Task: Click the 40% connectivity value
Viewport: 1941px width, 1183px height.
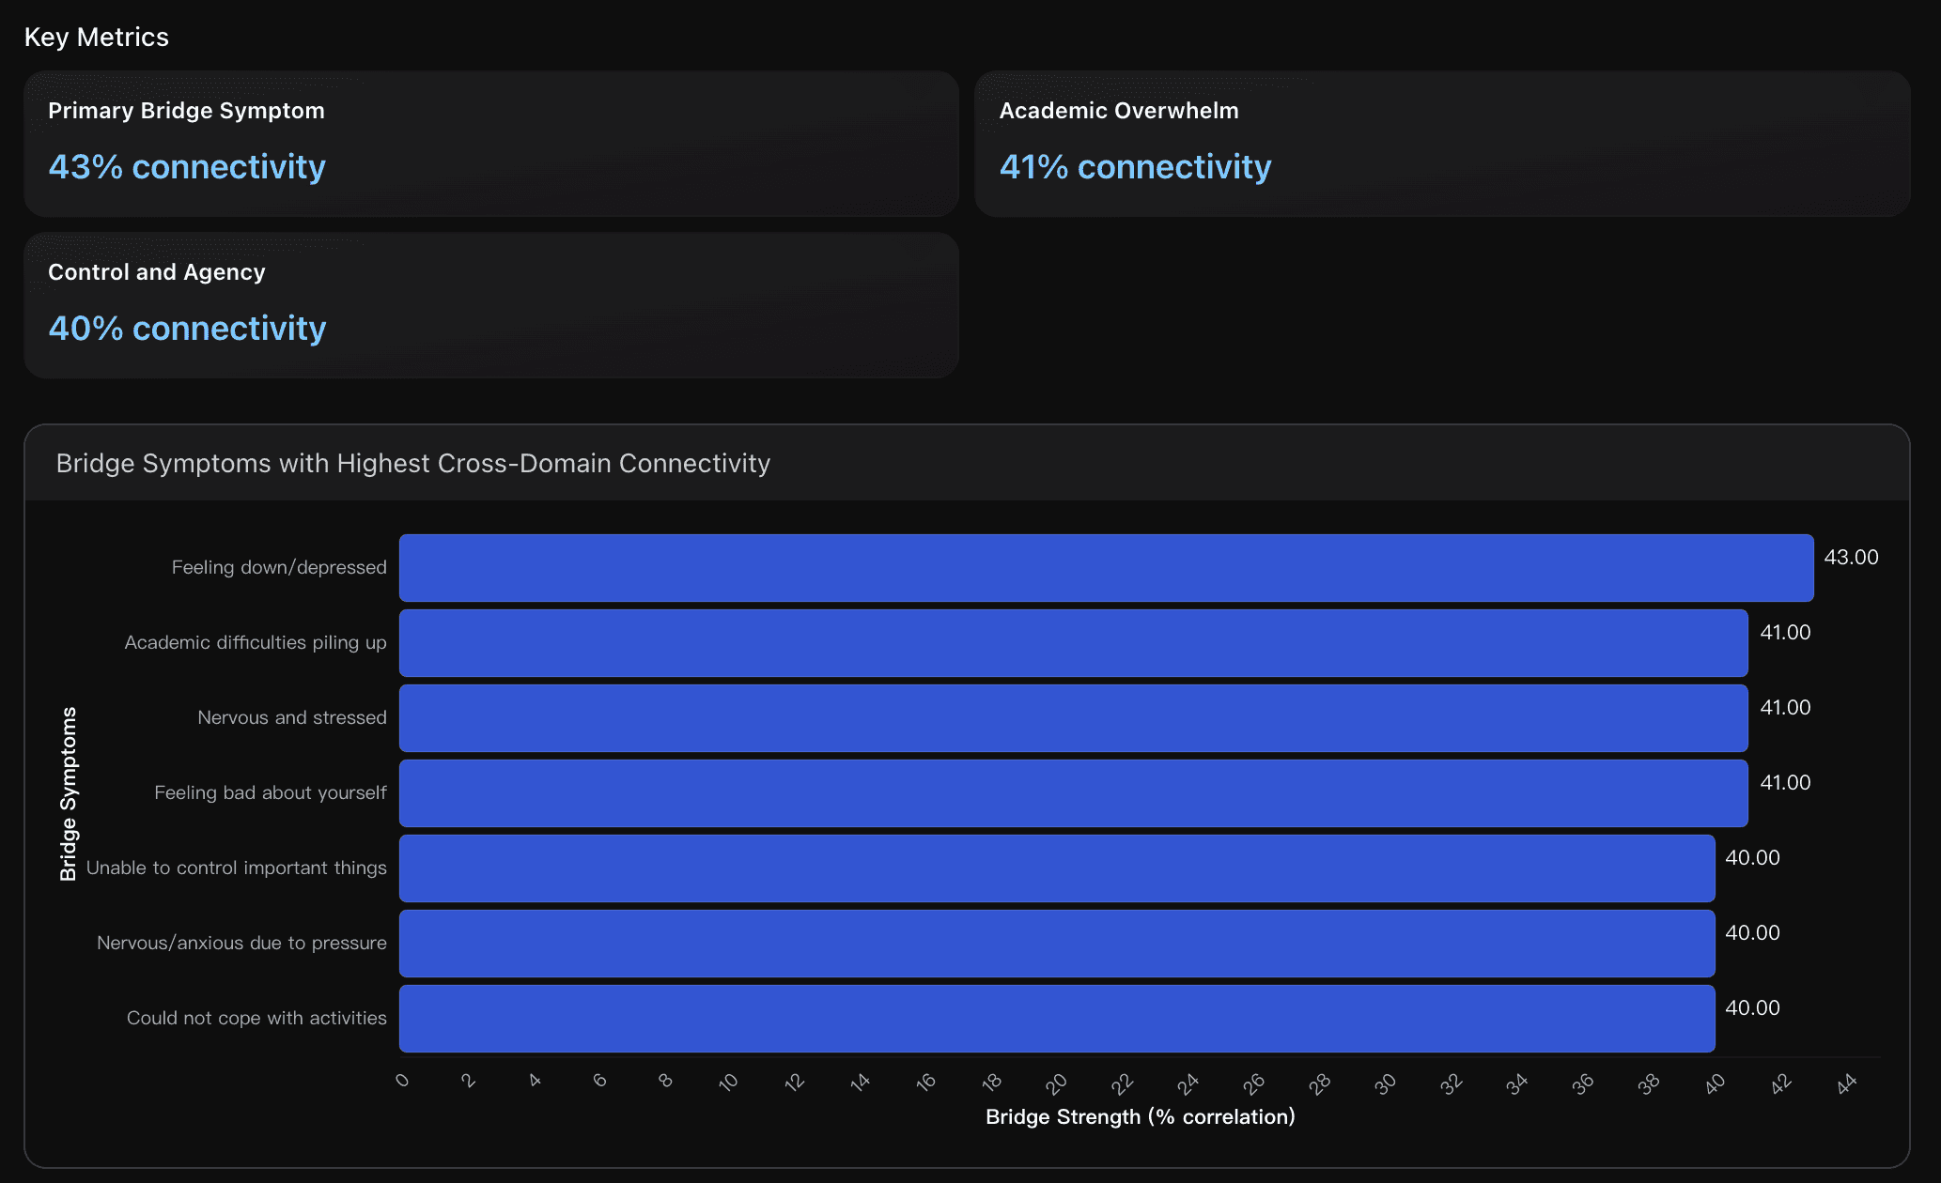Action: click(x=187, y=329)
